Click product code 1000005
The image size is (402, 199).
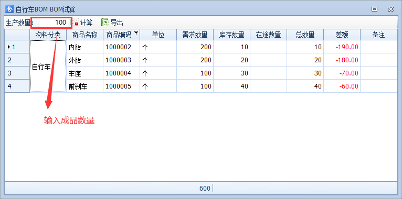(122, 86)
